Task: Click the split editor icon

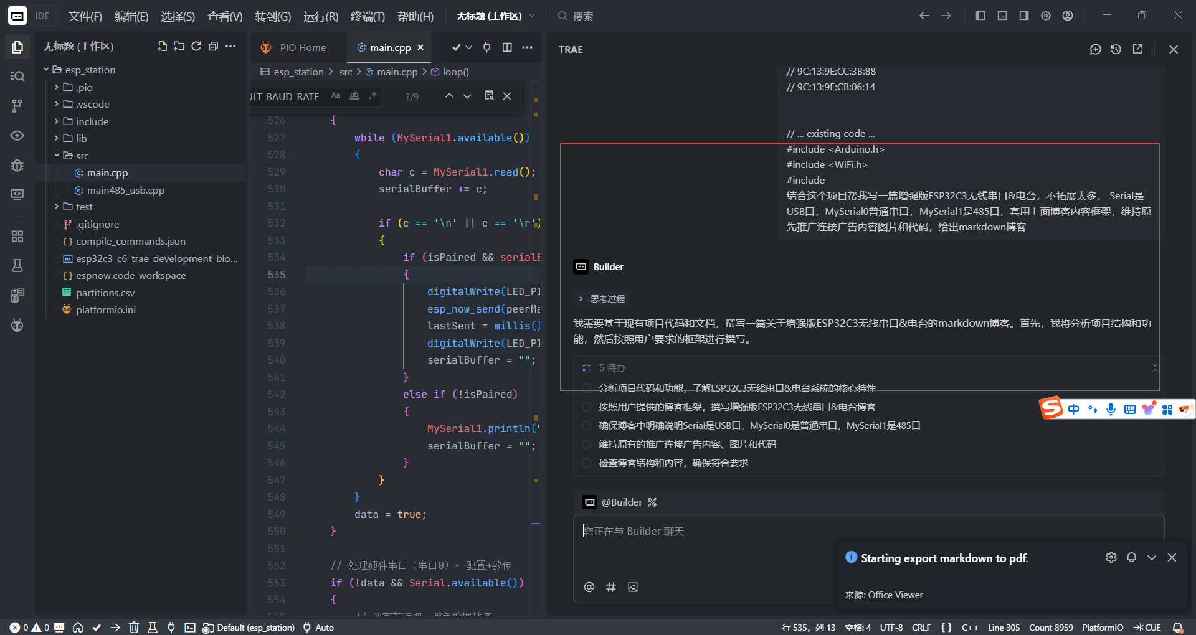Action: tap(507, 47)
